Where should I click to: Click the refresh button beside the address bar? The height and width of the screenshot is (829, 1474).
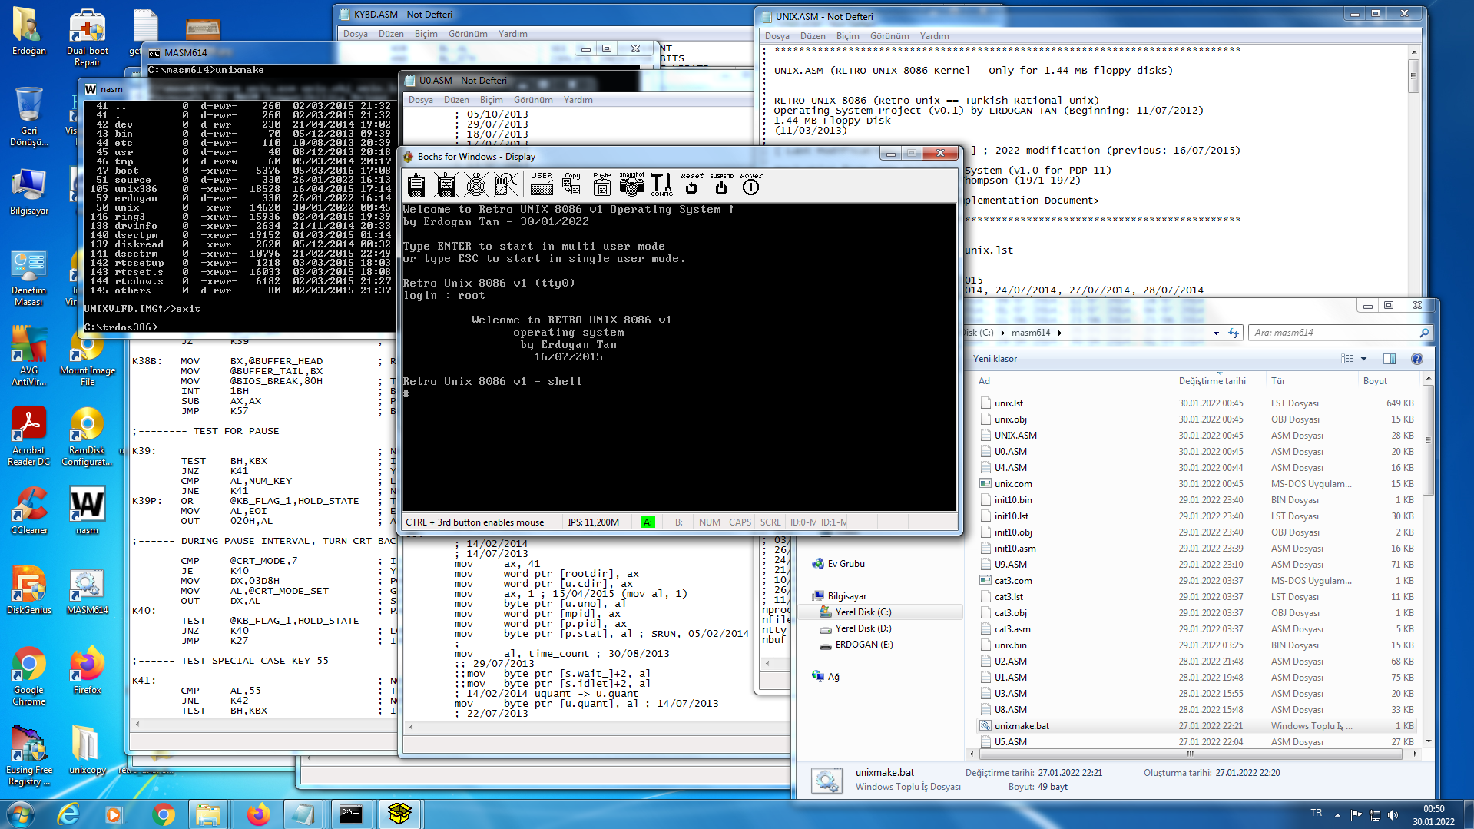1234,333
